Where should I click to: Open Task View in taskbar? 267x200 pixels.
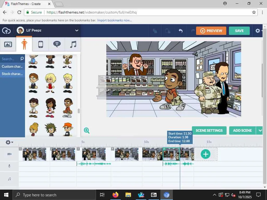point(102,195)
